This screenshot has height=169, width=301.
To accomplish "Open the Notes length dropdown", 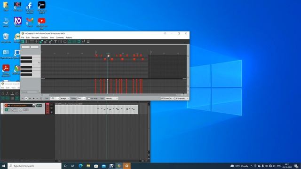I will pyautogui.click(x=81, y=99).
